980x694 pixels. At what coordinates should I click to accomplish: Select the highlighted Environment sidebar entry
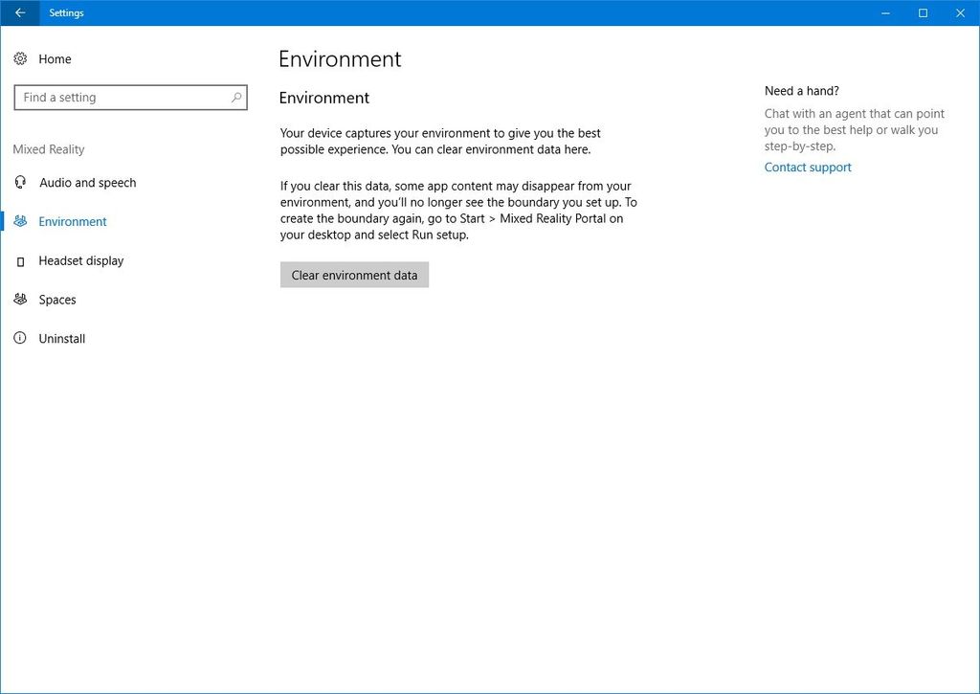(x=72, y=221)
